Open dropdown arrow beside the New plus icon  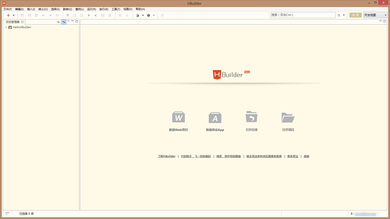(x=14, y=15)
